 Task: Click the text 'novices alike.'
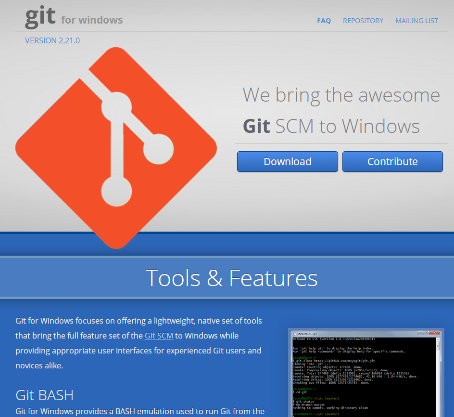[39, 365]
